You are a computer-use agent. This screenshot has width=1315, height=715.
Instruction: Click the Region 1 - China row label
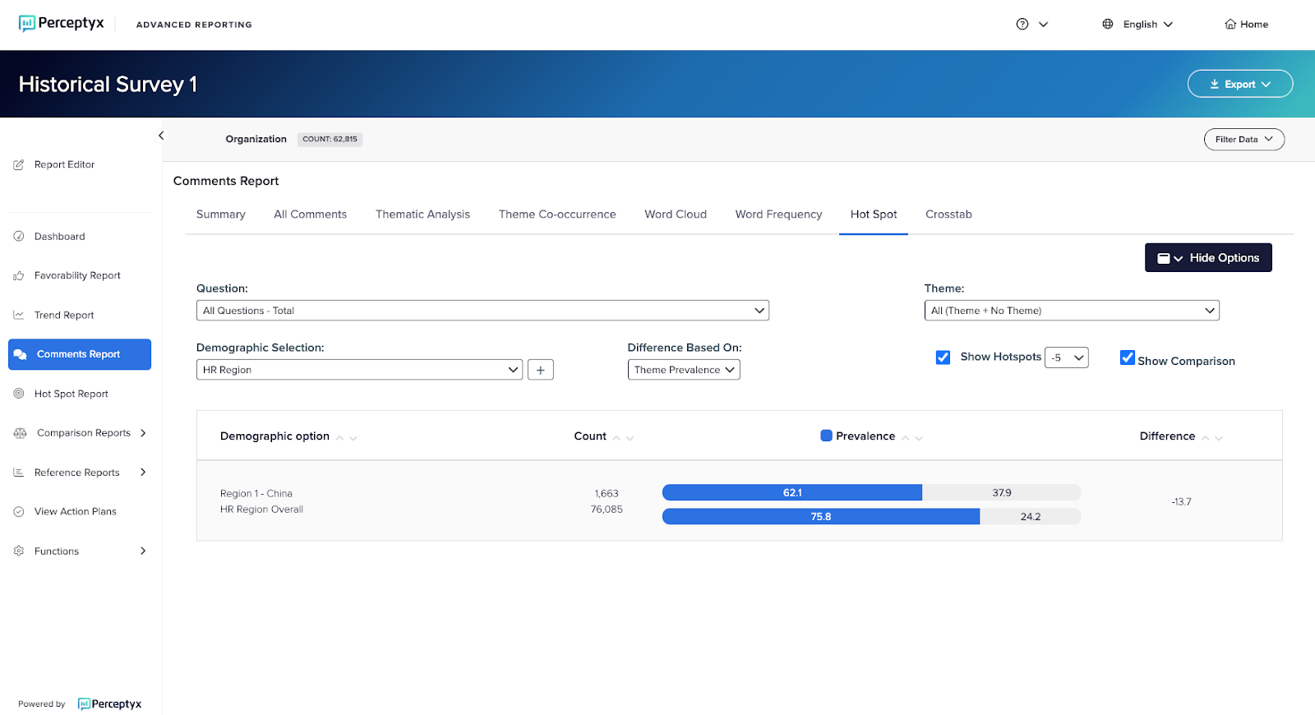click(x=256, y=493)
